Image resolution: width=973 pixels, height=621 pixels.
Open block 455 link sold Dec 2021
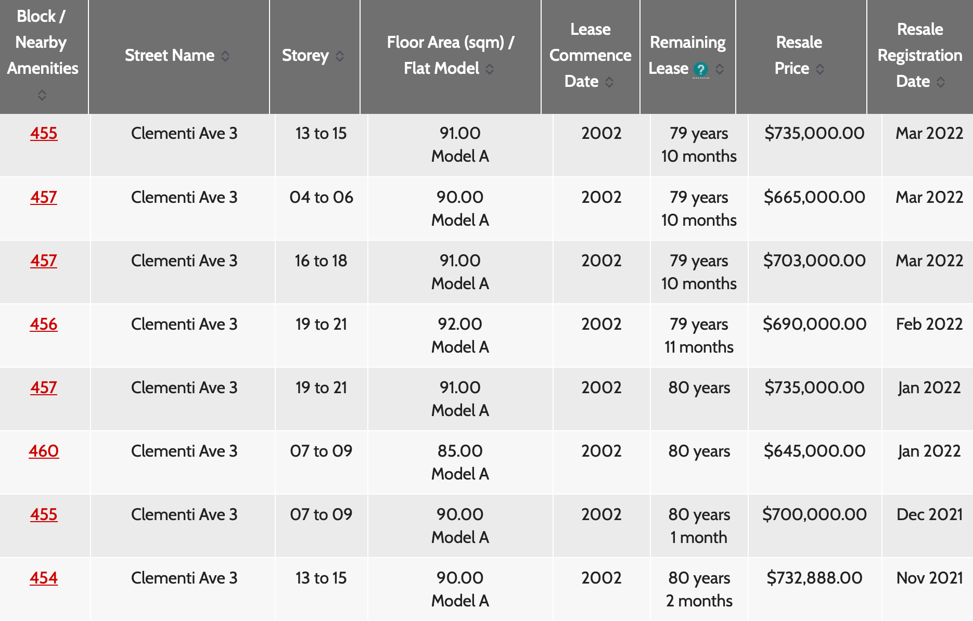44,514
